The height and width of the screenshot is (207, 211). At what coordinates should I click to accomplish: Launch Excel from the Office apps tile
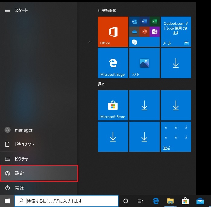tap(154, 21)
